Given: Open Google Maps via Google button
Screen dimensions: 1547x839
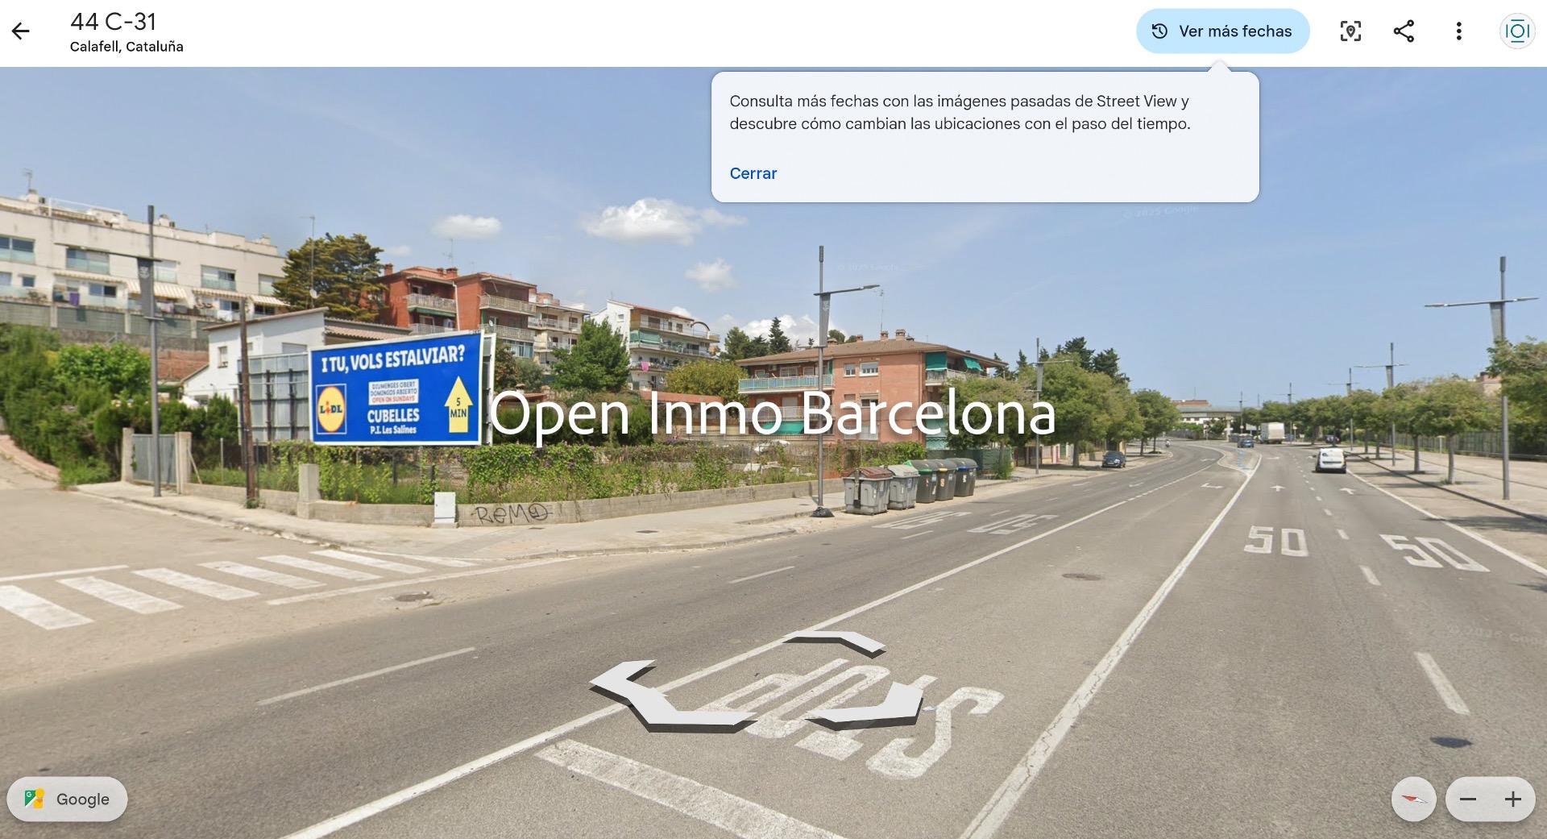Looking at the screenshot, I should 67,799.
